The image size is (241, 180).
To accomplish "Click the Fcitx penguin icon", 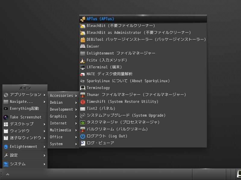I will tap(83, 61).
